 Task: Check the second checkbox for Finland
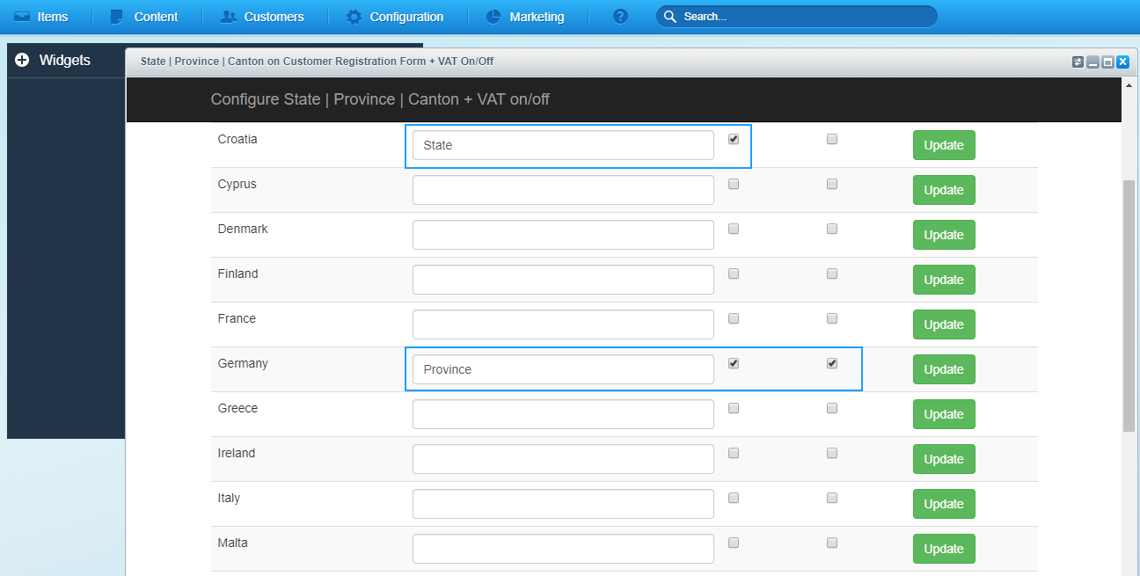point(832,273)
